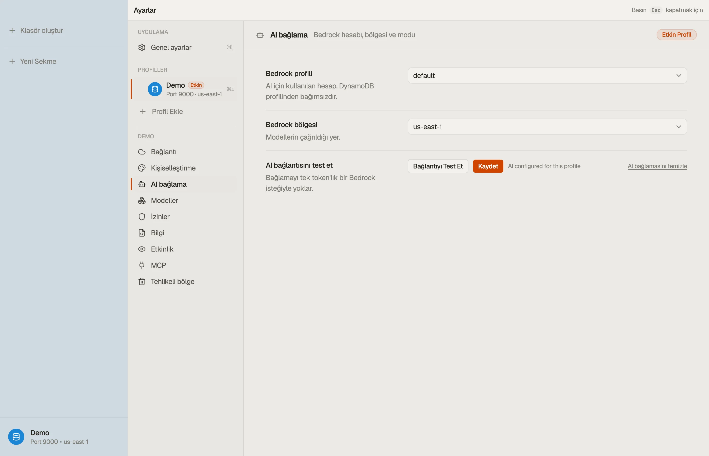Open the Tehlikeli bölge section
The width and height of the screenshot is (709, 456).
[x=185, y=281]
